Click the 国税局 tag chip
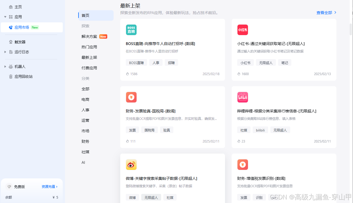 [x=150, y=130]
